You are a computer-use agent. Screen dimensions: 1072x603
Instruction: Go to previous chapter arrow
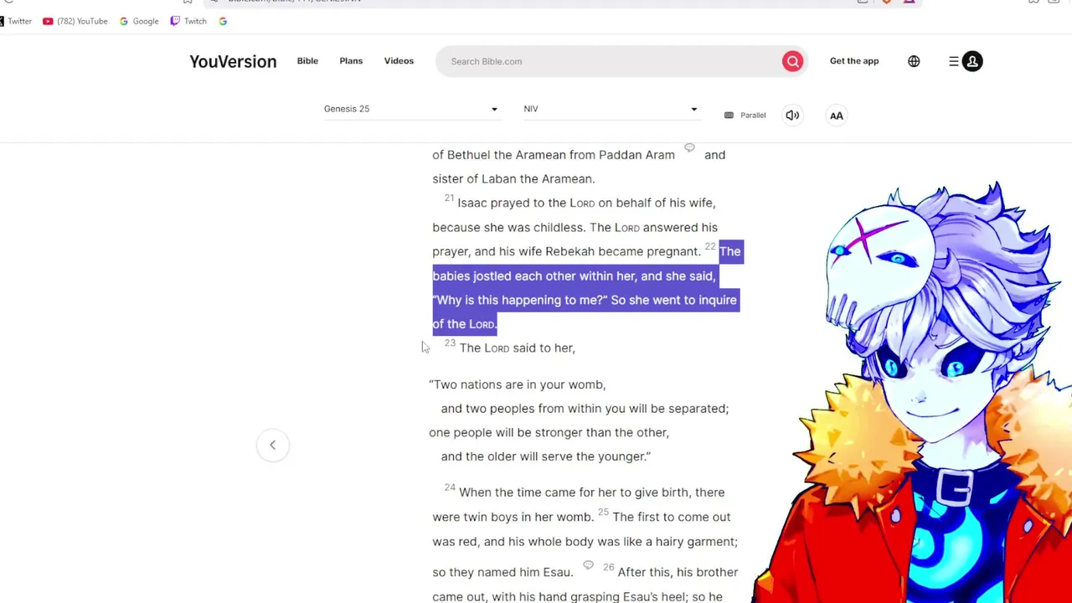point(272,445)
